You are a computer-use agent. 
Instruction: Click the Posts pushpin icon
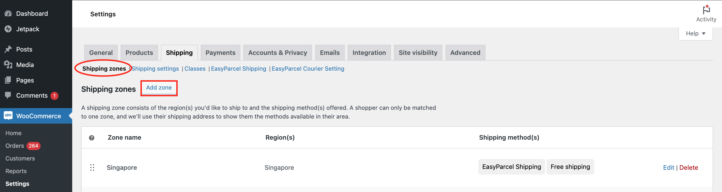click(8, 49)
